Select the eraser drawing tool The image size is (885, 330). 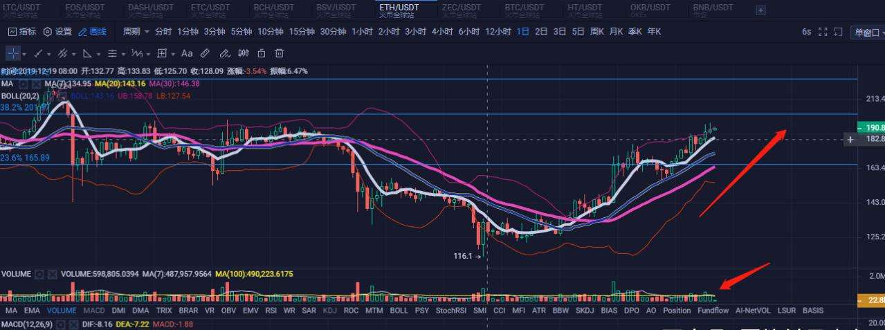pyautogui.click(x=224, y=53)
